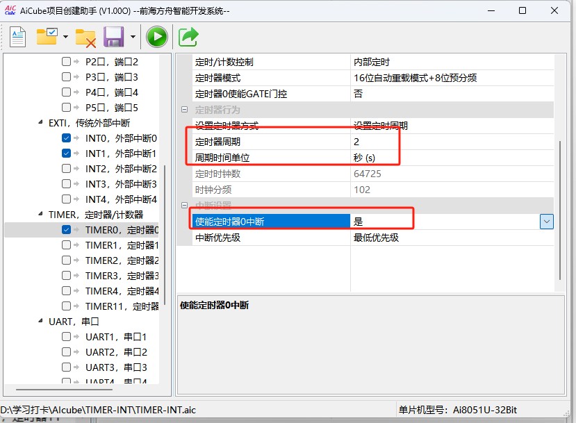Open dropdown arrow next to save icon
The height and width of the screenshot is (423, 576).
click(x=133, y=37)
